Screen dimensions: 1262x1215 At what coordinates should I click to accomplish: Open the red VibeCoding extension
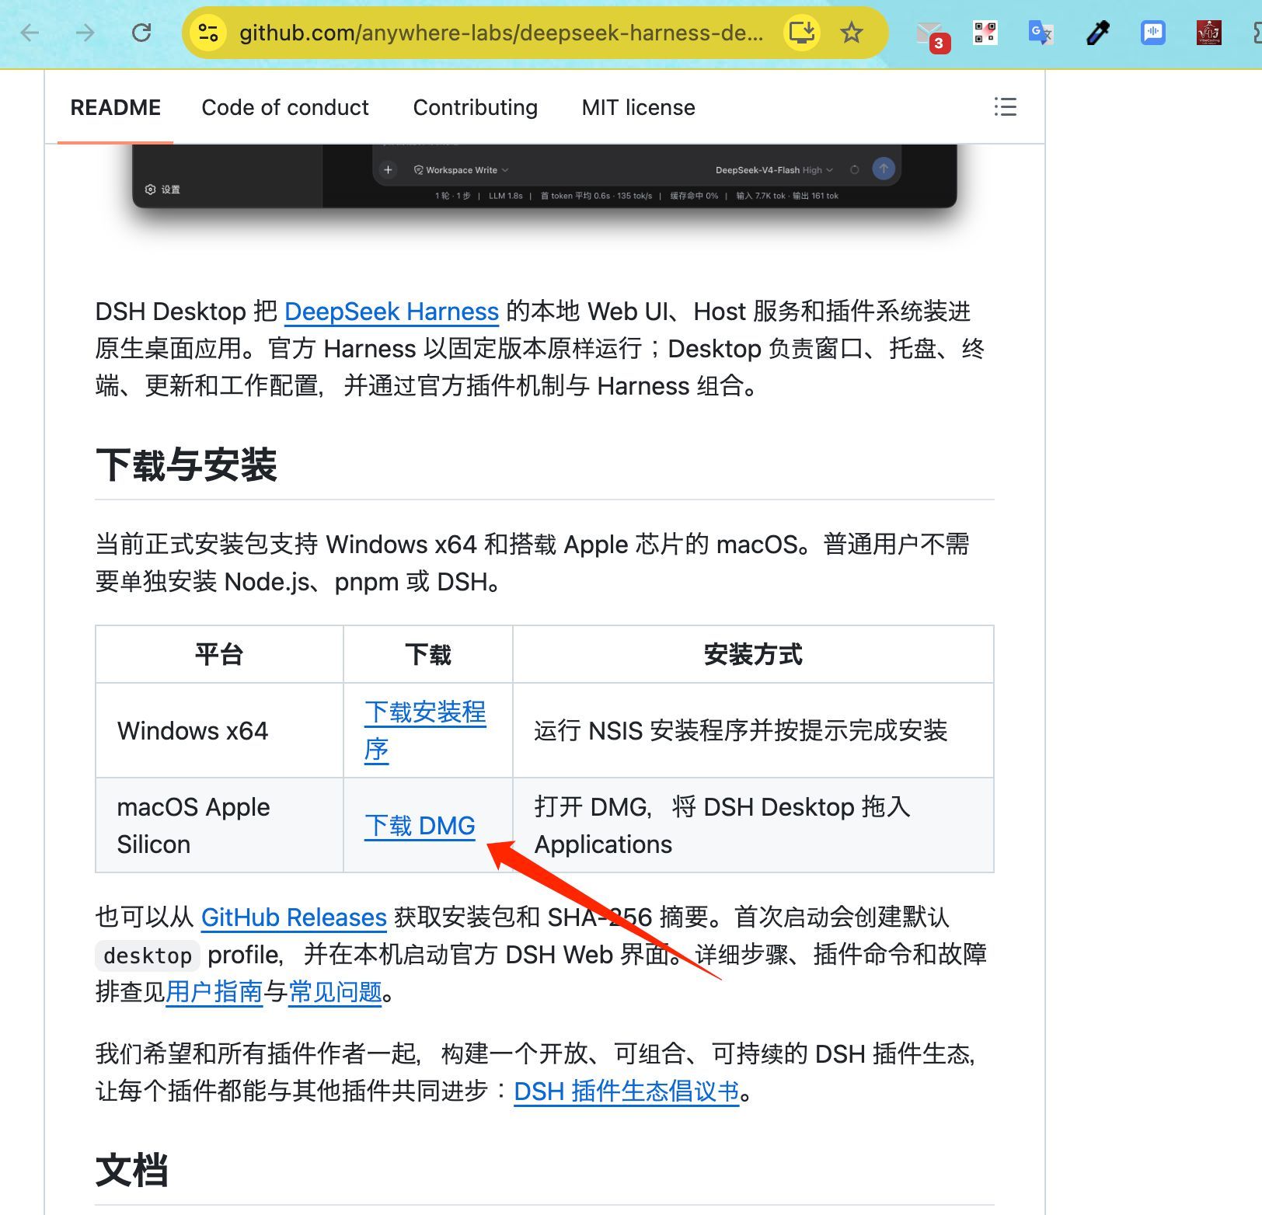click(x=1209, y=33)
